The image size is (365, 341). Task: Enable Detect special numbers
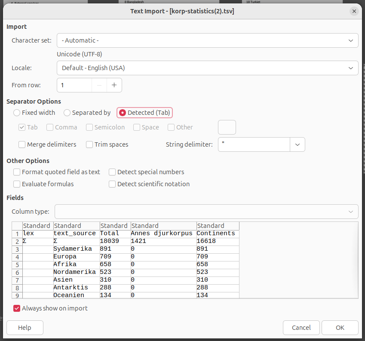[147, 172]
